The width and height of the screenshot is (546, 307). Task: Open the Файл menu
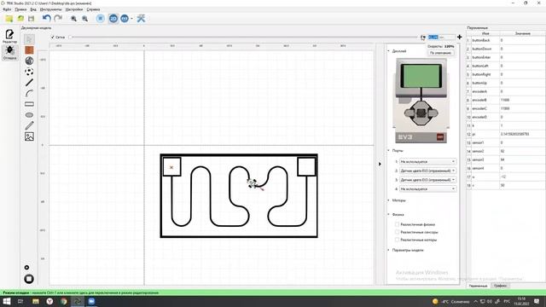point(7,9)
